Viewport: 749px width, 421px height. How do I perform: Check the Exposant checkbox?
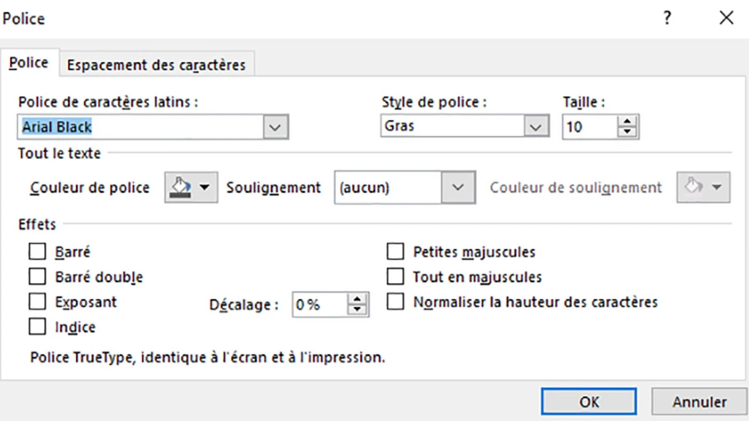pyautogui.click(x=37, y=302)
